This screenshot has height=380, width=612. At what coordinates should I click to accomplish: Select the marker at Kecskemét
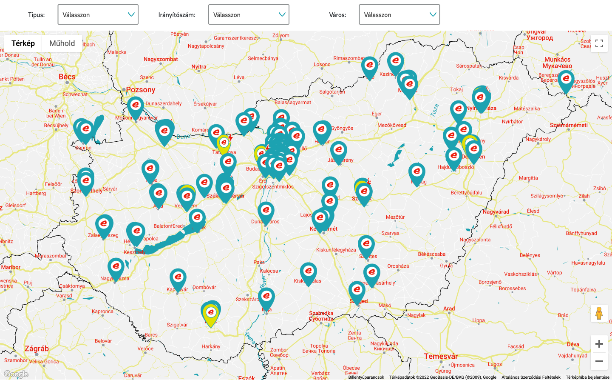pyautogui.click(x=320, y=221)
